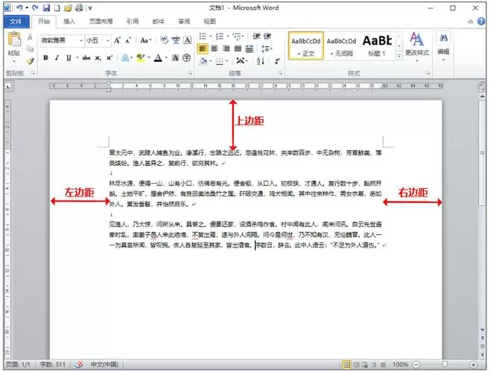Insert enclosed character circle icon

[187, 58]
